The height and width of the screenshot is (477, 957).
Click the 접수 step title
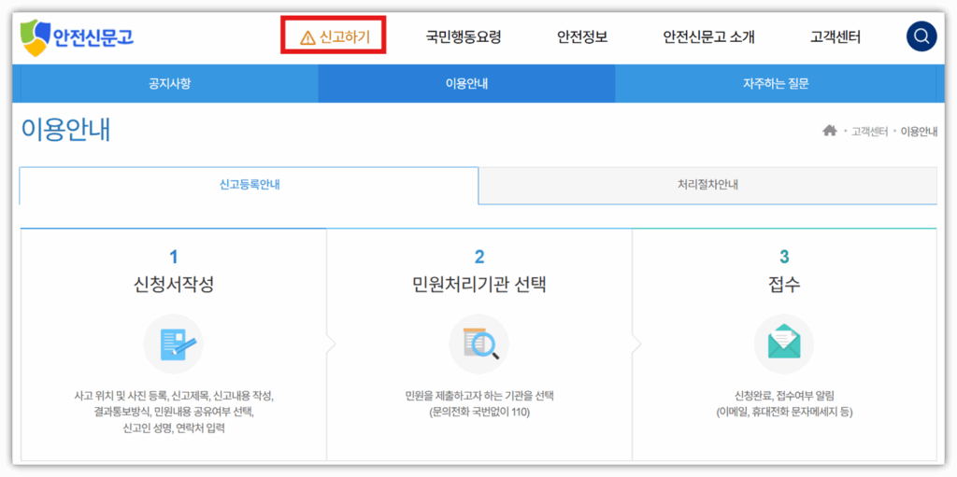click(784, 285)
